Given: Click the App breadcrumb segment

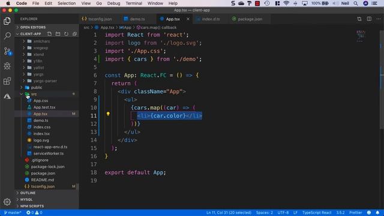Looking at the screenshot, I should [x=125, y=28].
